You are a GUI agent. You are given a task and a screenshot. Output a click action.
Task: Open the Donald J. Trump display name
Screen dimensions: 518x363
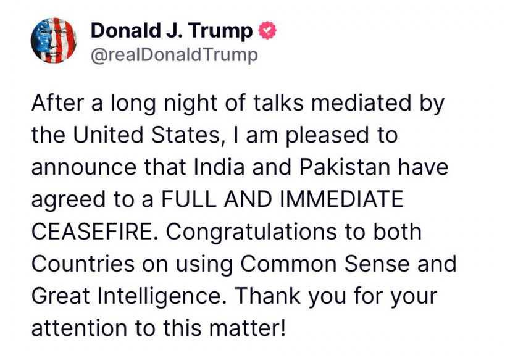pyautogui.click(x=172, y=31)
